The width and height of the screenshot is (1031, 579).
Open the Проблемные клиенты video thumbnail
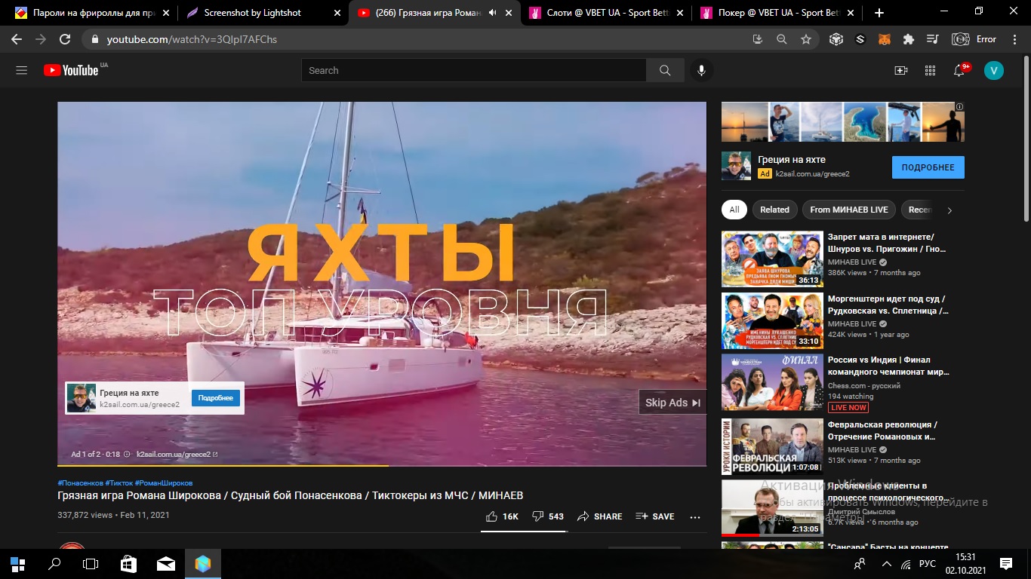point(772,508)
